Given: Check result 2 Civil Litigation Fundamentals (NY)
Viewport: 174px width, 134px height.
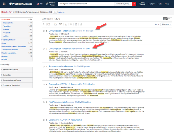Looking at the screenshot, I should 44,49.
